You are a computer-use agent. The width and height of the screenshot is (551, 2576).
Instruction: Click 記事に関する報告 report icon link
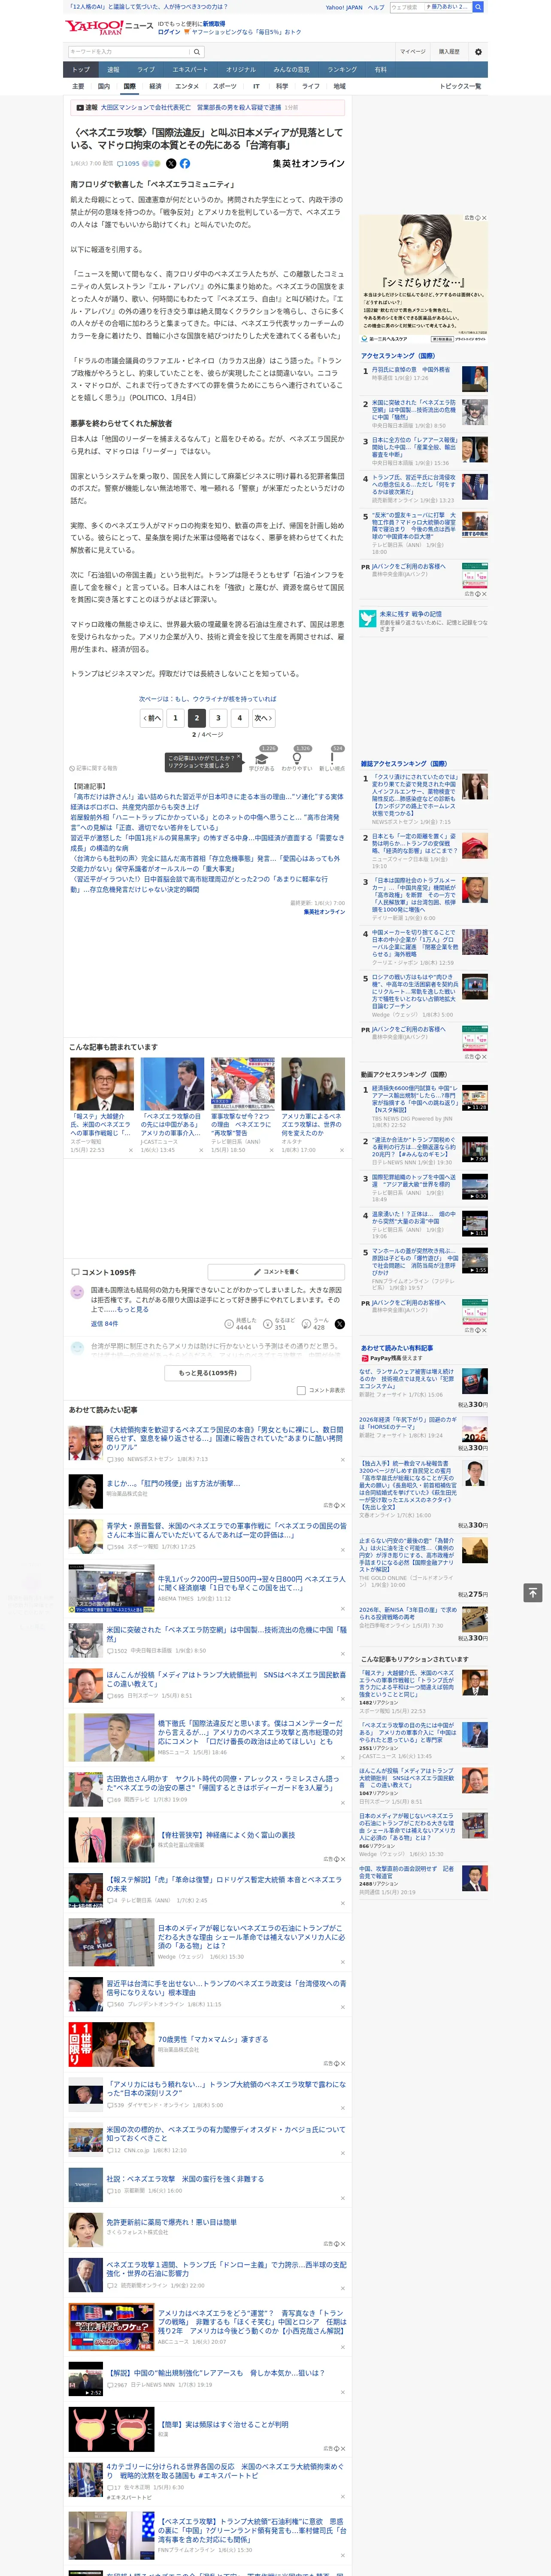pyautogui.click(x=95, y=768)
